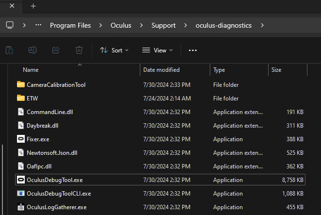321x215 pixels.
Task: Click the 455 KB size value
Action: (295, 207)
